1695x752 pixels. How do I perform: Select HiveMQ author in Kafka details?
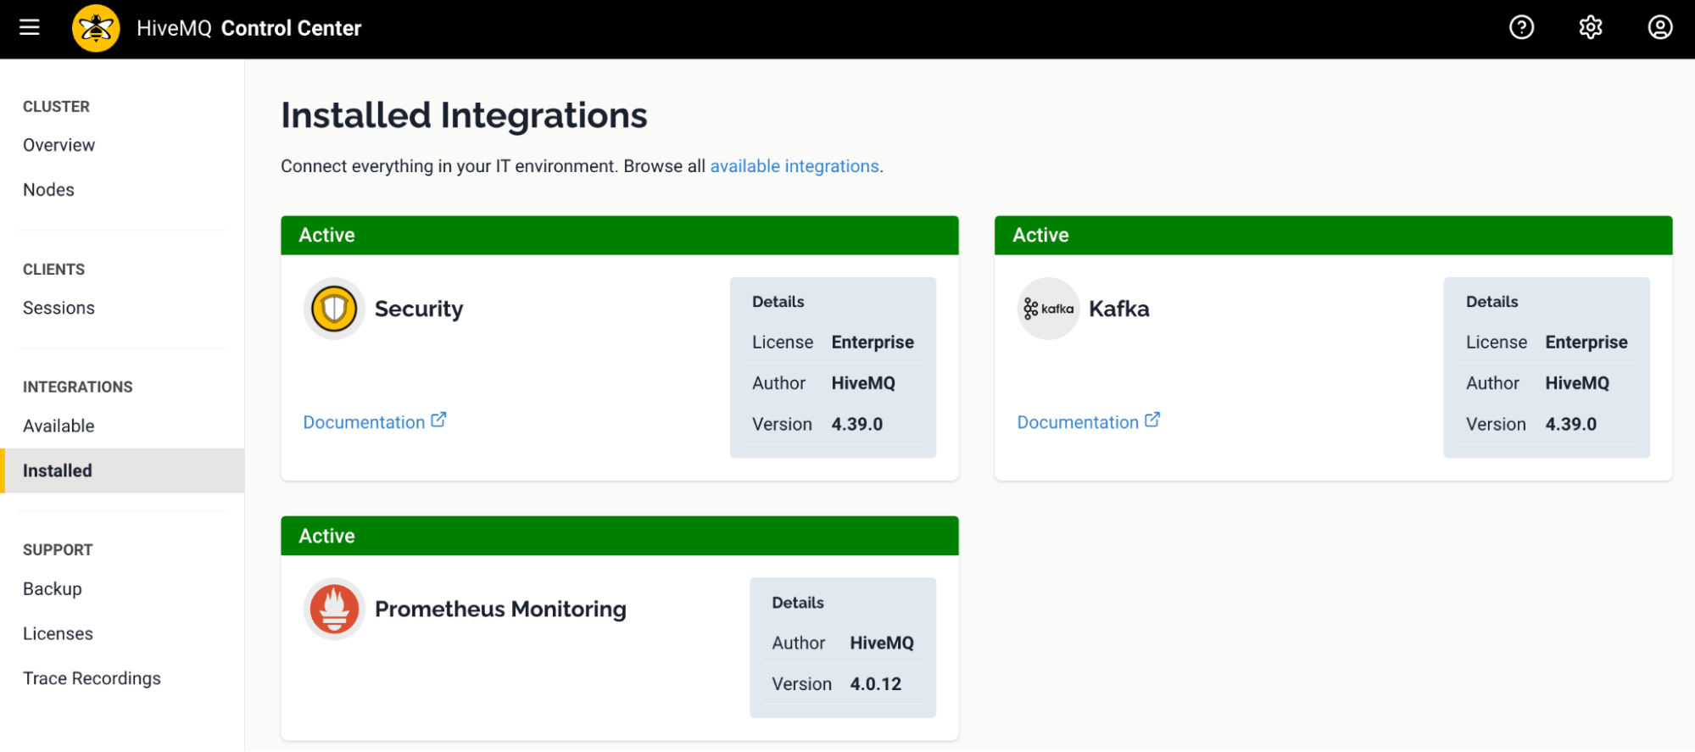point(1577,383)
